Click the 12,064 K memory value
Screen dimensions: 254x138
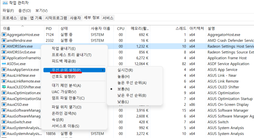click(x=141, y=64)
